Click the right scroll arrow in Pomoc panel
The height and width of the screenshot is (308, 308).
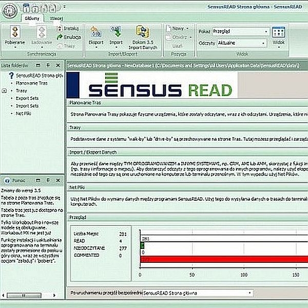(x=54, y=295)
